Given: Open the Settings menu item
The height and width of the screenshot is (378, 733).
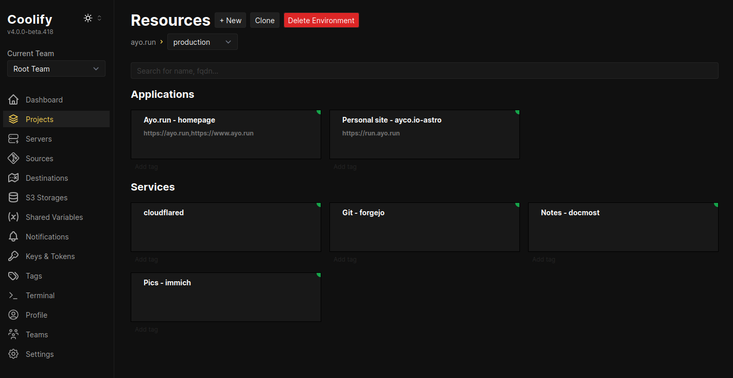Looking at the screenshot, I should (x=40, y=354).
